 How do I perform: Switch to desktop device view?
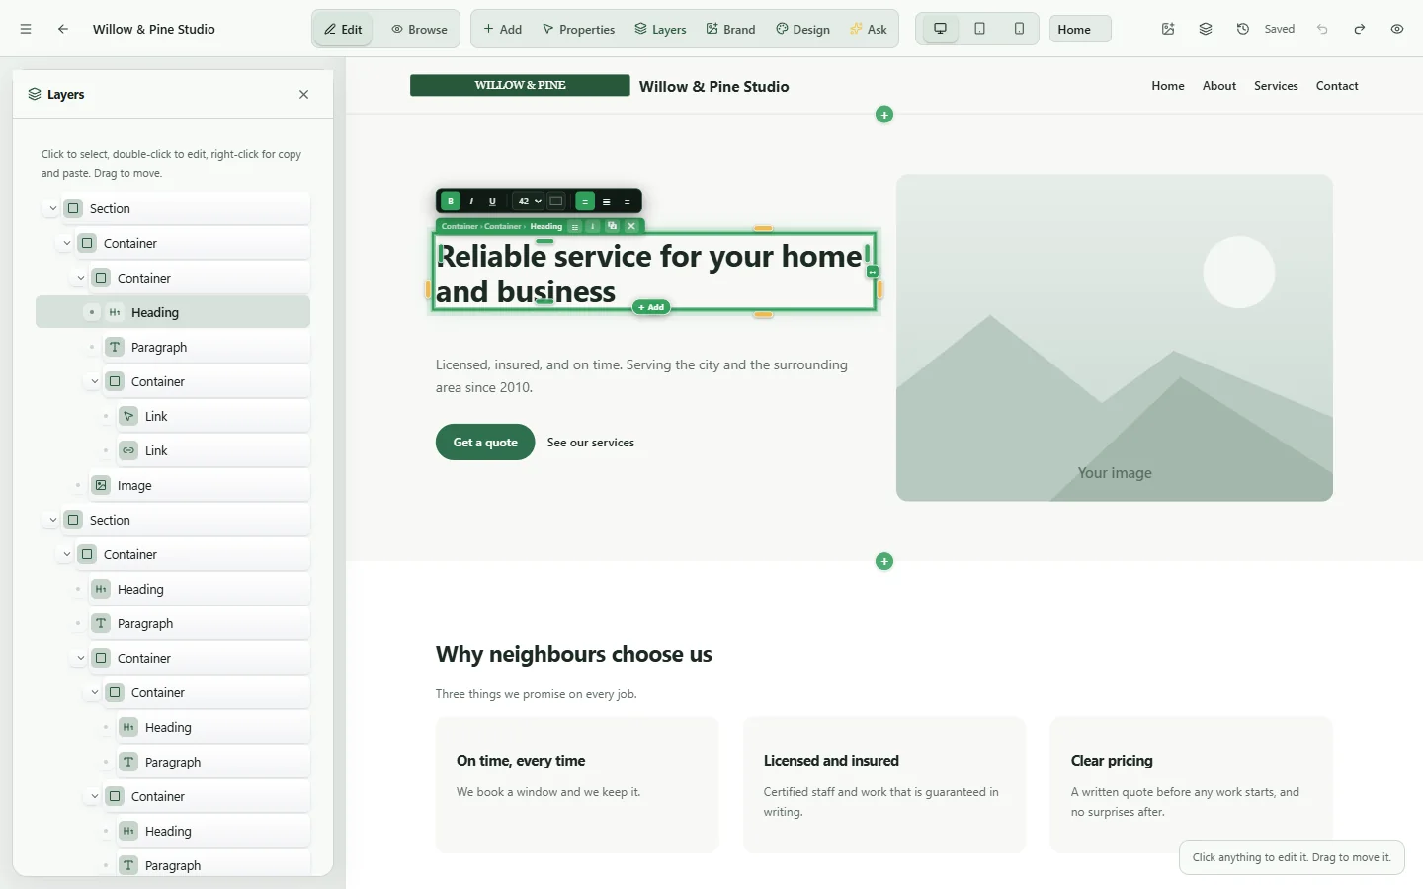pos(940,29)
